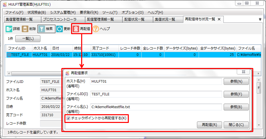This screenshot has width=266, height=139.
Task: Switch to 集信状況一覧 tab
Action: 168,19
